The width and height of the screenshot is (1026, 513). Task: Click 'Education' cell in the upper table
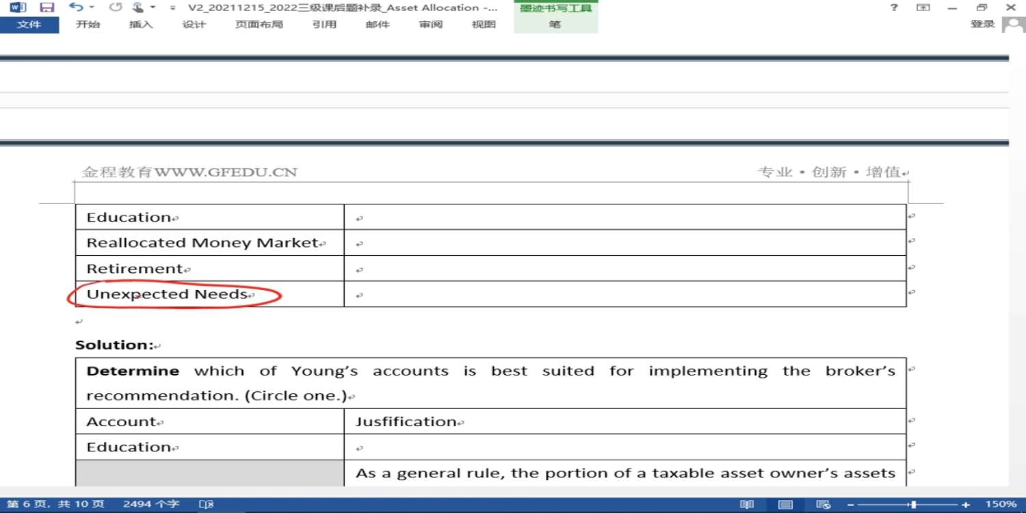(x=209, y=217)
